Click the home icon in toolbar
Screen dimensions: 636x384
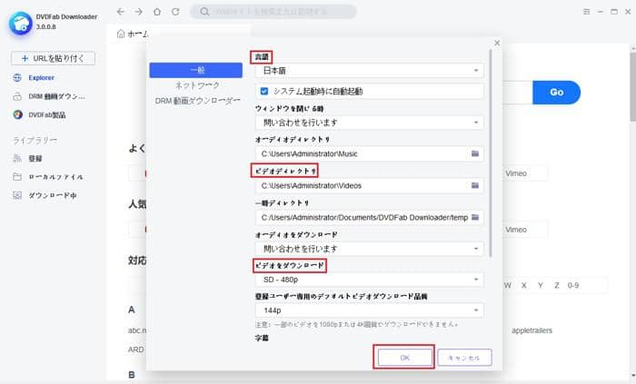point(156,12)
